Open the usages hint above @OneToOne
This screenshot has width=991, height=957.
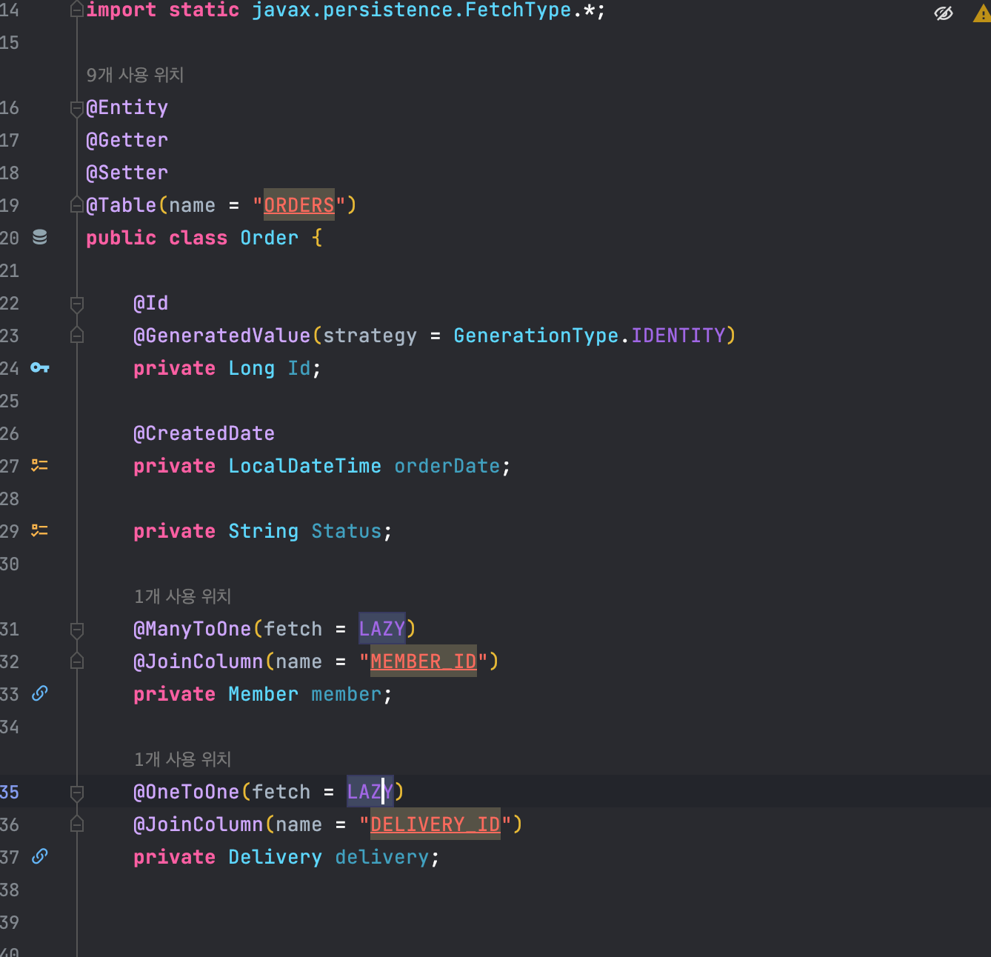[x=182, y=759]
